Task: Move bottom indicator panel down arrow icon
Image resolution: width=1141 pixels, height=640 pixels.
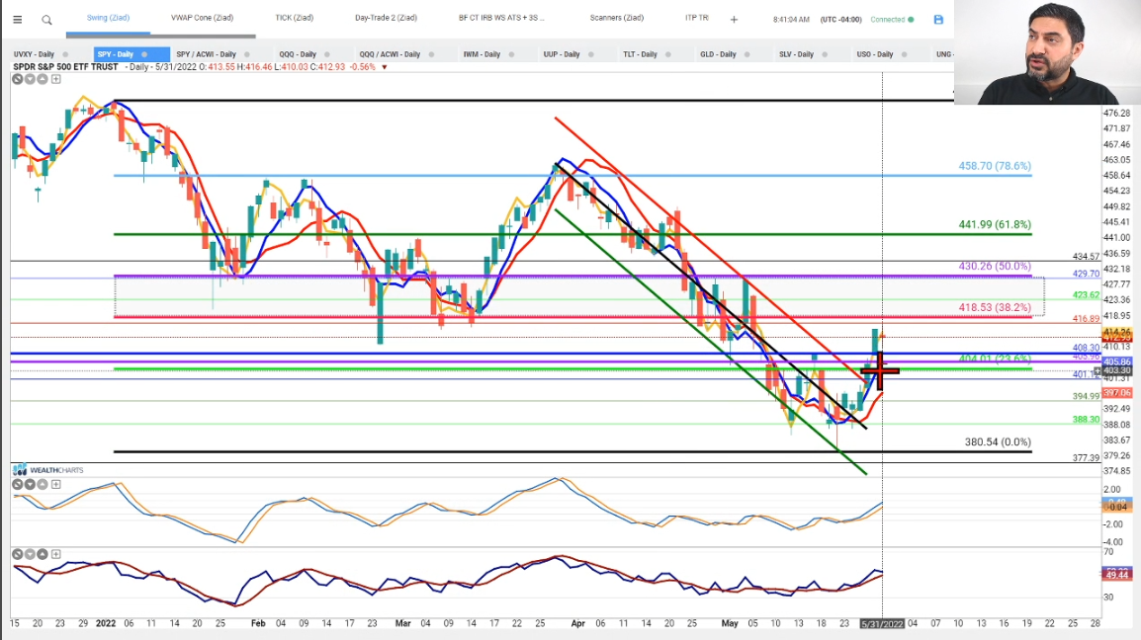Action: (30, 554)
